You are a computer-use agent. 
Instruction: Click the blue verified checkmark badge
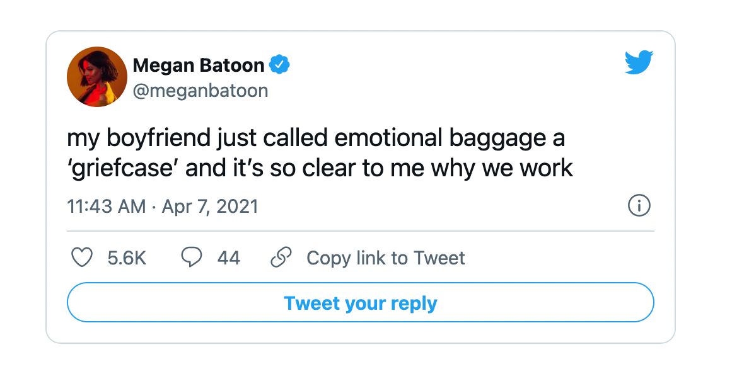point(279,64)
